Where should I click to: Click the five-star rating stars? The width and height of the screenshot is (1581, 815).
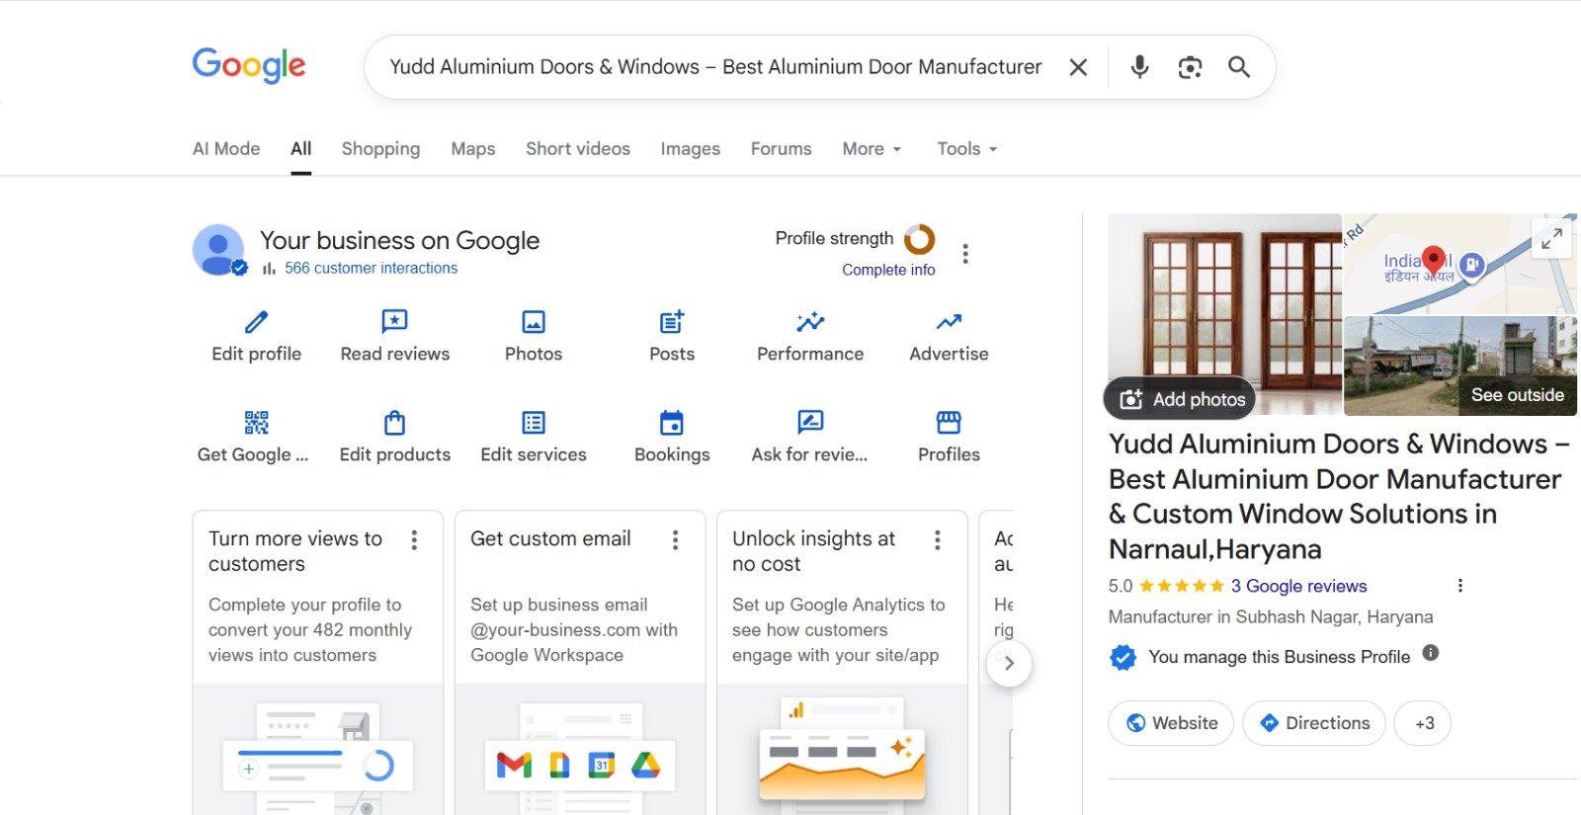1182,586
